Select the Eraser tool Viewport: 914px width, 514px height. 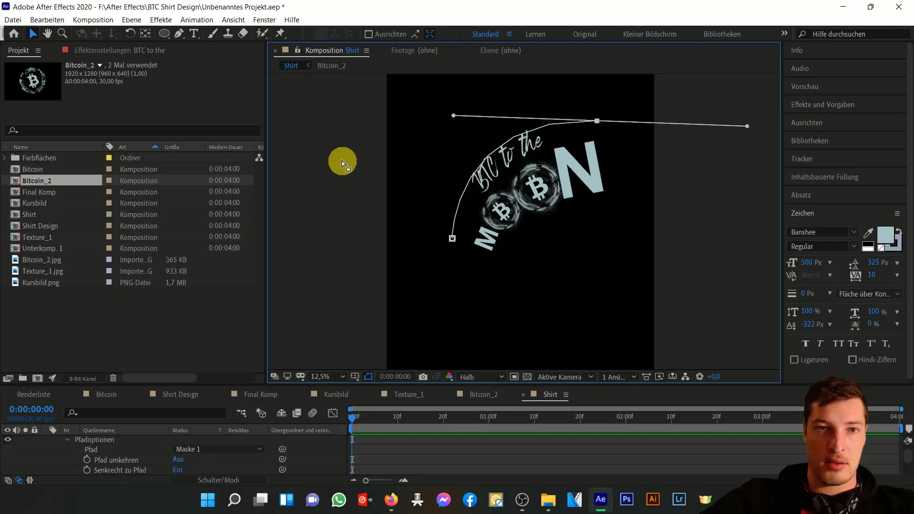243,34
